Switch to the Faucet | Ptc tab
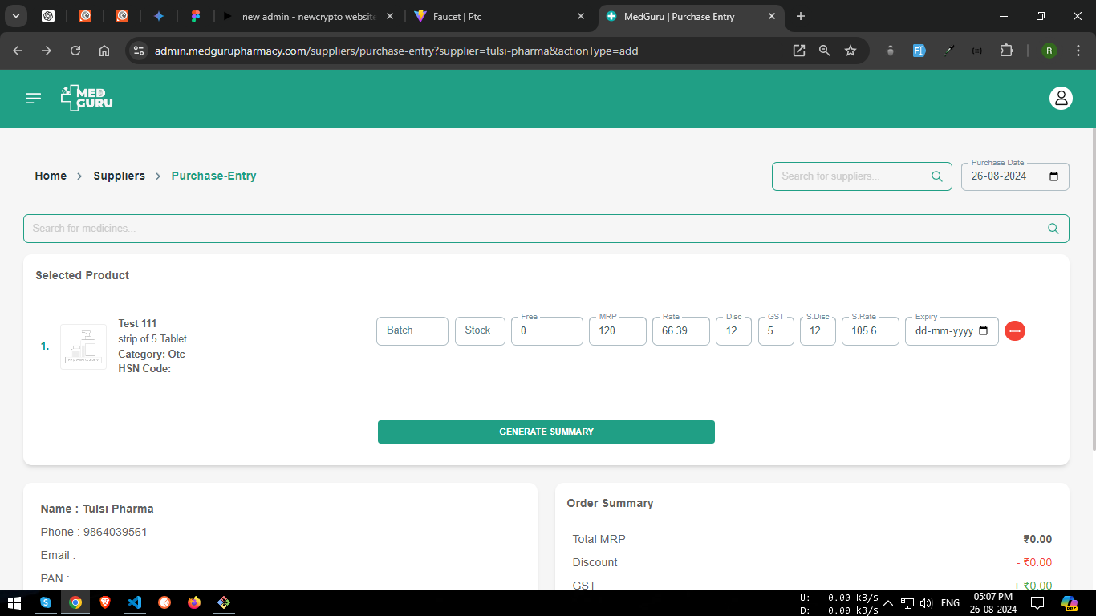Image resolution: width=1096 pixels, height=616 pixels. (x=497, y=16)
